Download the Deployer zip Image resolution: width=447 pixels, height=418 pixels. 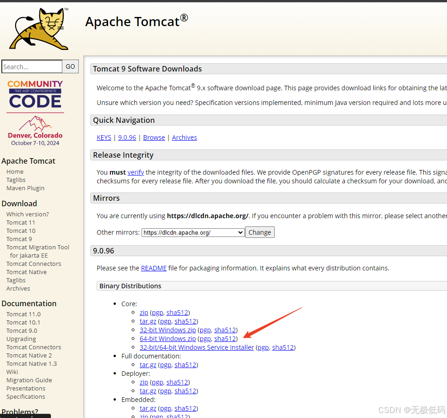(x=144, y=382)
